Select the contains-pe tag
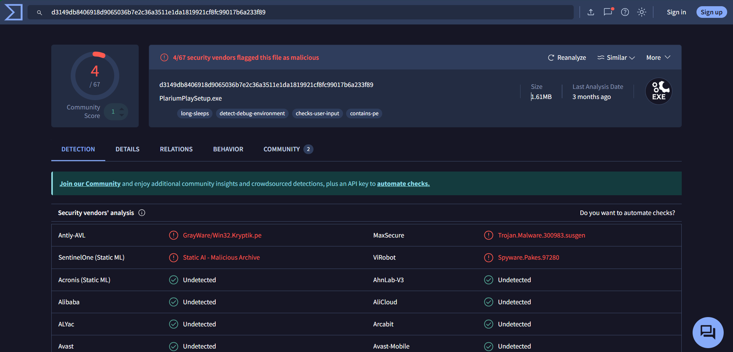Image resolution: width=733 pixels, height=352 pixels. 364,113
